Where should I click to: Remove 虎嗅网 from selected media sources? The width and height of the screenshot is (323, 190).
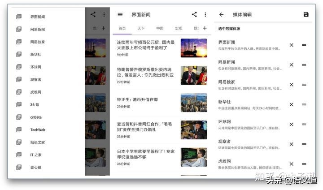[291, 164]
